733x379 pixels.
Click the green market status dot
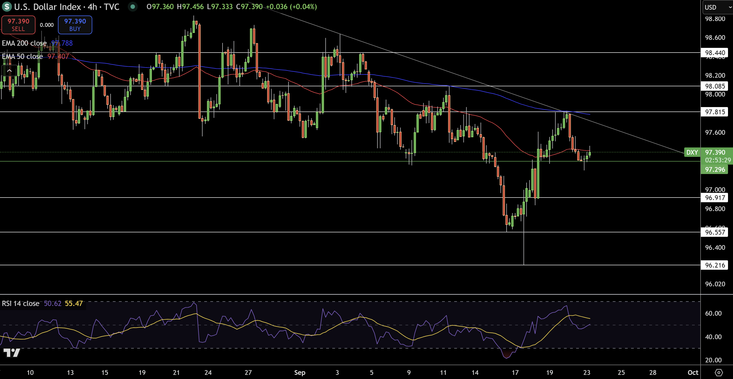coord(132,7)
